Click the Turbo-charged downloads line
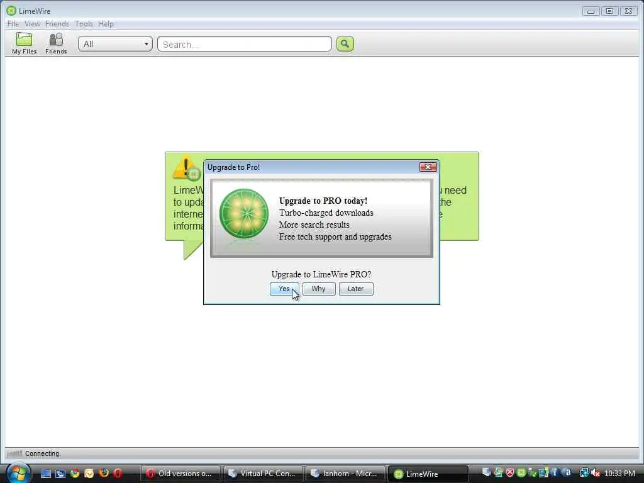Viewport: 644px width, 483px height. (x=326, y=213)
